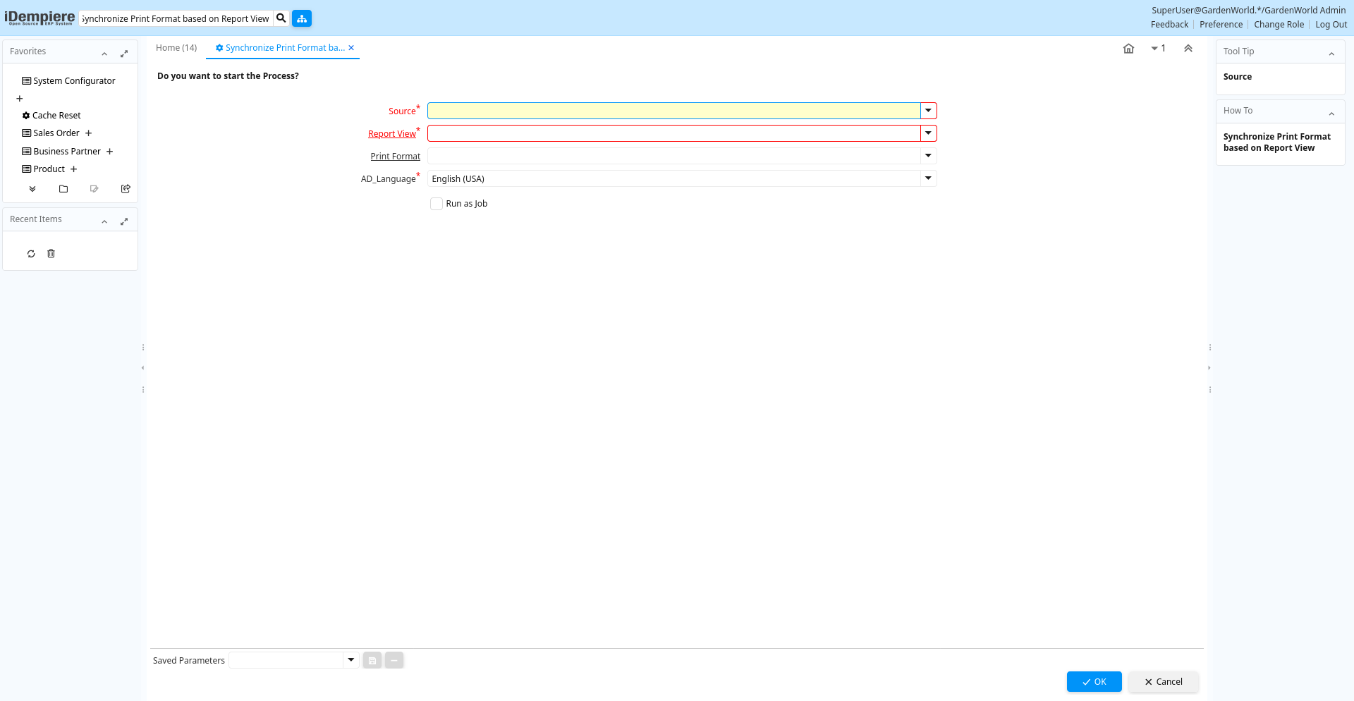Maximize the Favorites panel

(x=124, y=54)
